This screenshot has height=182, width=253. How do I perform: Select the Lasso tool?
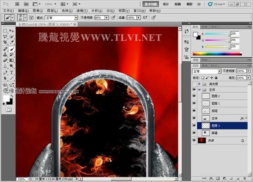click(x=5, y=37)
